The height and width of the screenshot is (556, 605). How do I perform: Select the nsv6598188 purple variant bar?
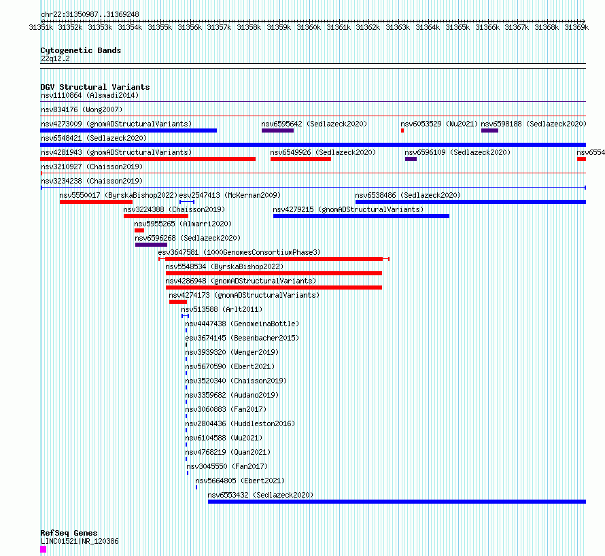point(489,131)
